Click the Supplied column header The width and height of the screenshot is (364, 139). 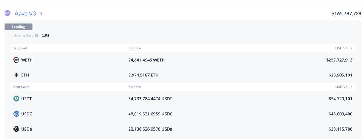[x=20, y=48]
